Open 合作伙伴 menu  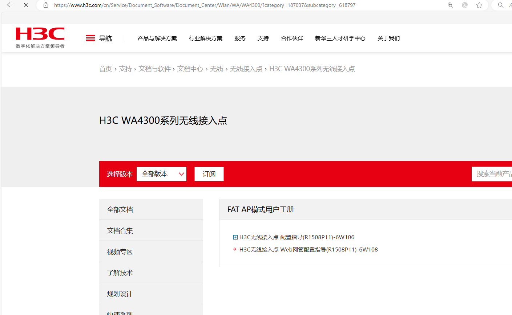pos(292,38)
